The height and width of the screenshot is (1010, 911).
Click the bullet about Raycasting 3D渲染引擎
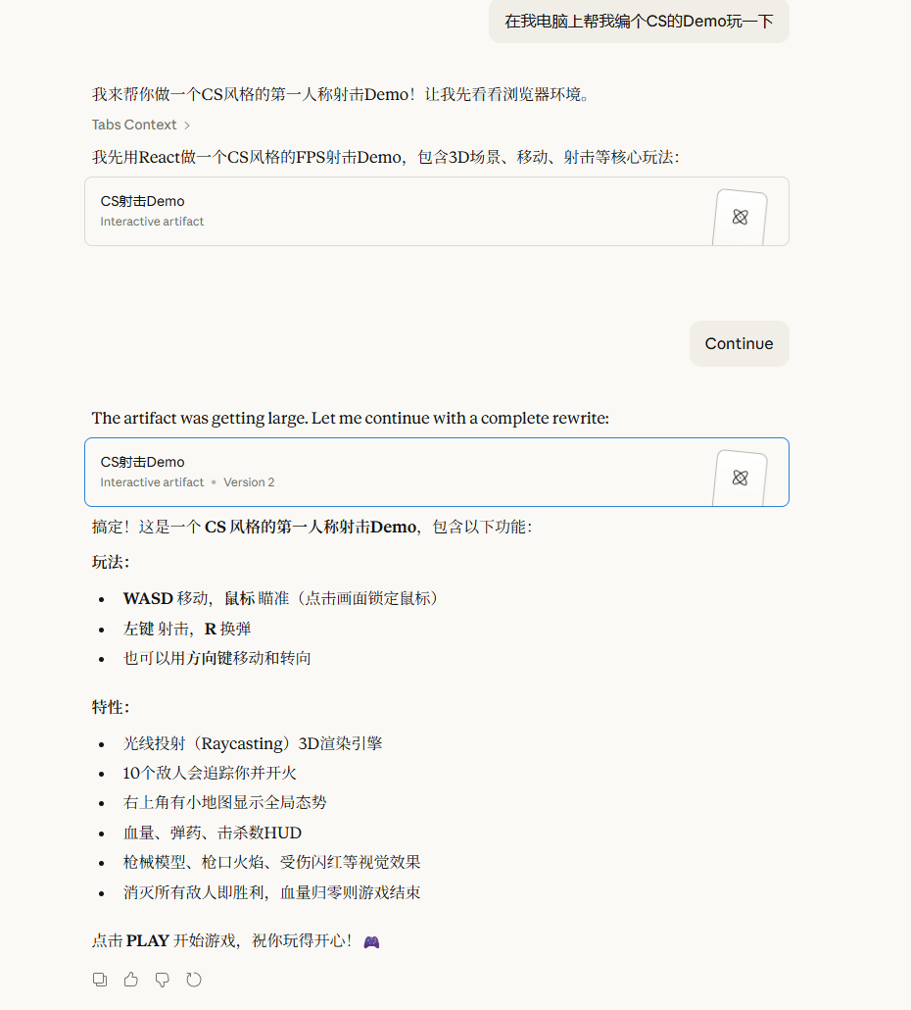252,743
